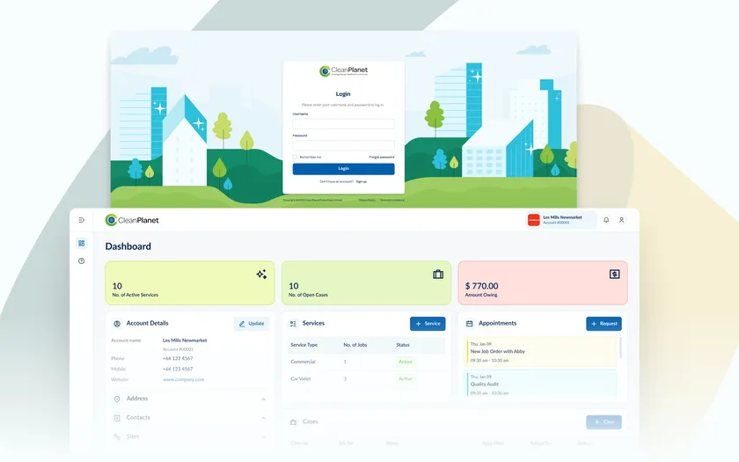Image resolution: width=739 pixels, height=462 pixels.
Task: Open New Job Order with Abby appointment
Action: tap(540, 352)
